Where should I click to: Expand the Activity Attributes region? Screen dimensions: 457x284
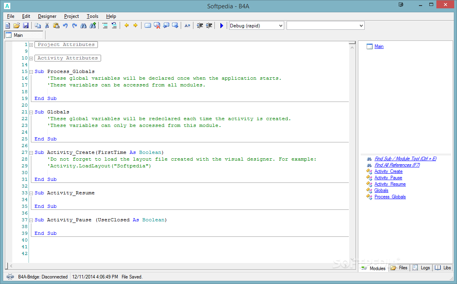tap(31, 58)
